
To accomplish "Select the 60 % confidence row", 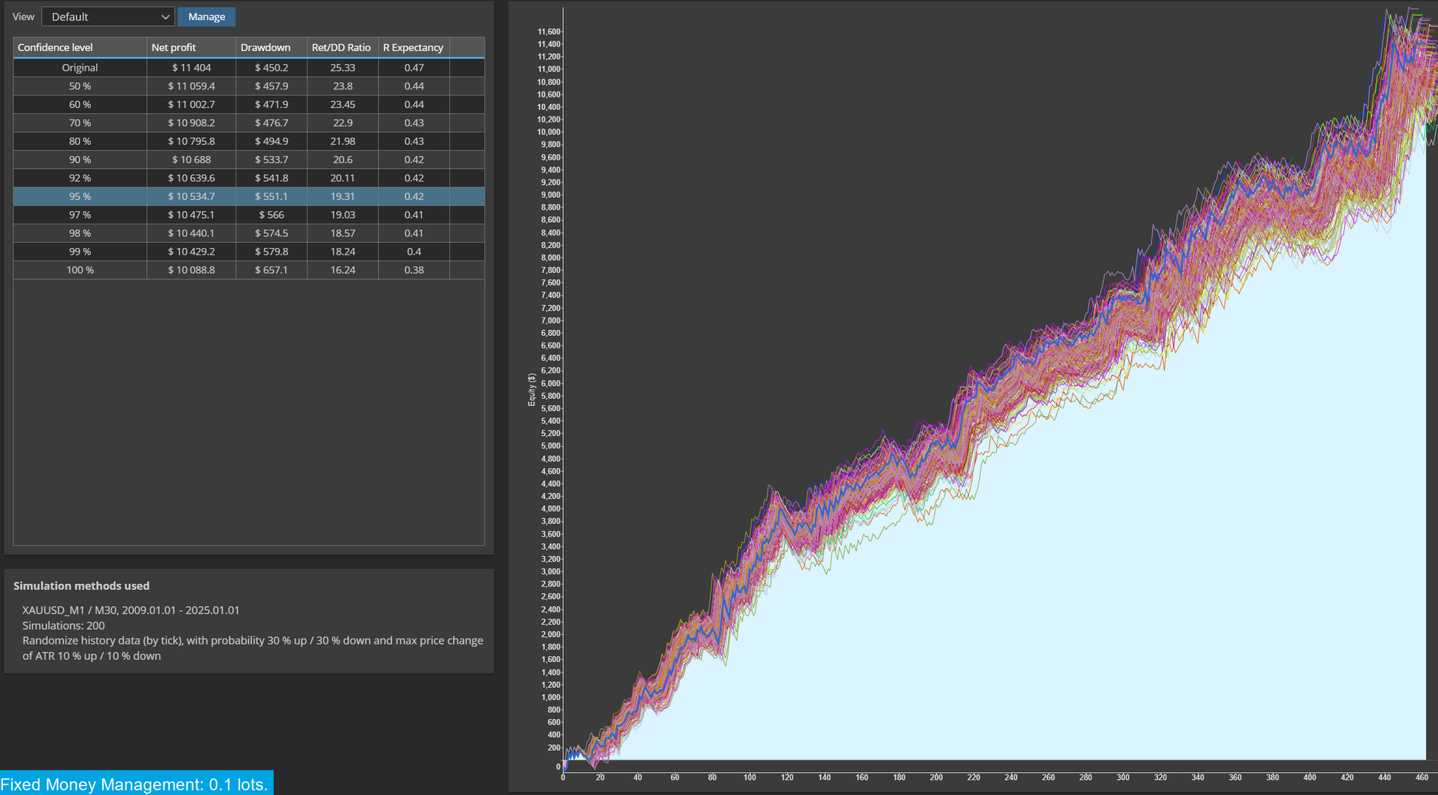I will pyautogui.click(x=249, y=104).
